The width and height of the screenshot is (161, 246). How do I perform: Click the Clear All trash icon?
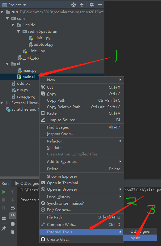[x=13, y=231]
